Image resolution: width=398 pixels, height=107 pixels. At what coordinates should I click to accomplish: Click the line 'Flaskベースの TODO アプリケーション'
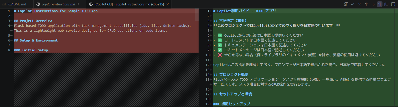[x=302, y=79]
